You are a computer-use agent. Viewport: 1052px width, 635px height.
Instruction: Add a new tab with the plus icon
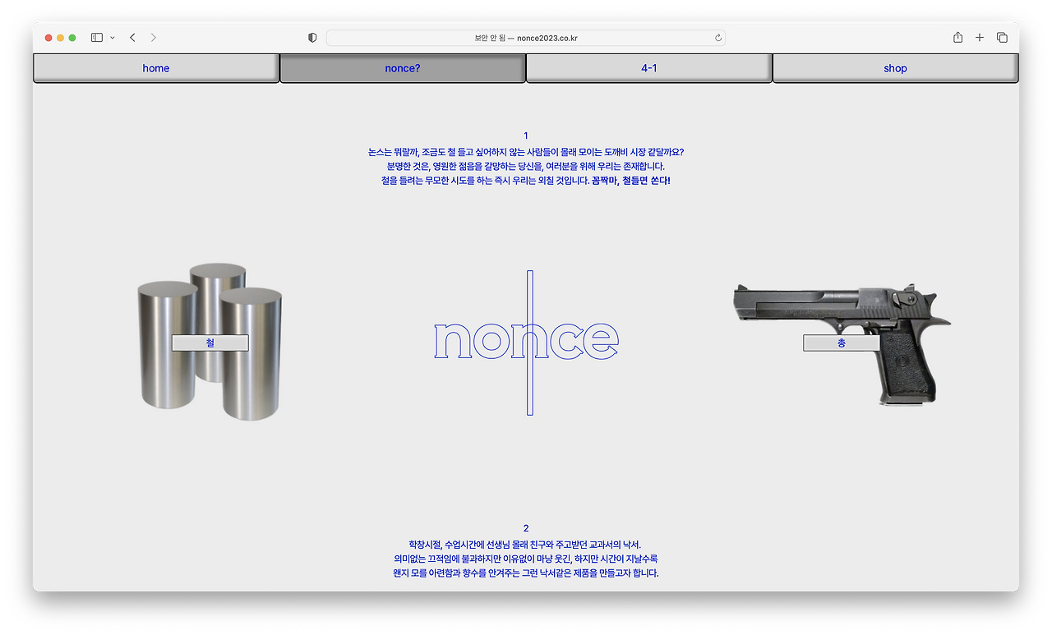click(980, 38)
